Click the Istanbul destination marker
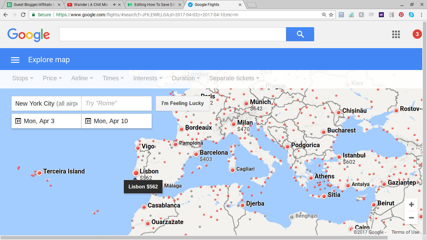 339,157
